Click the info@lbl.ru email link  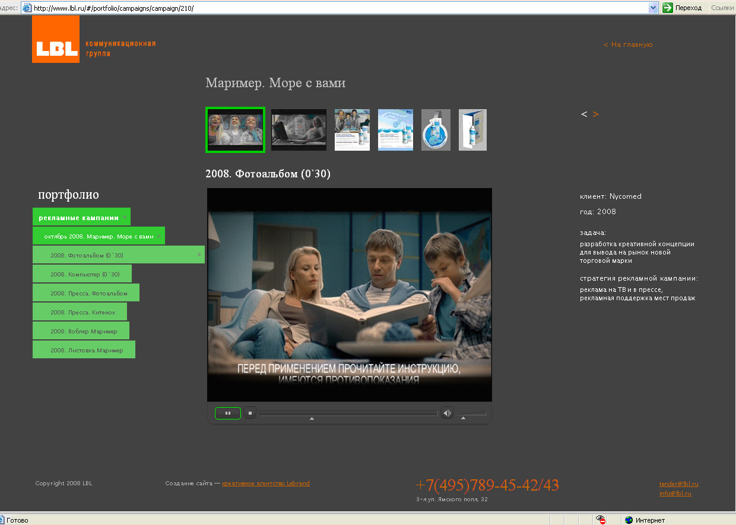(x=675, y=494)
